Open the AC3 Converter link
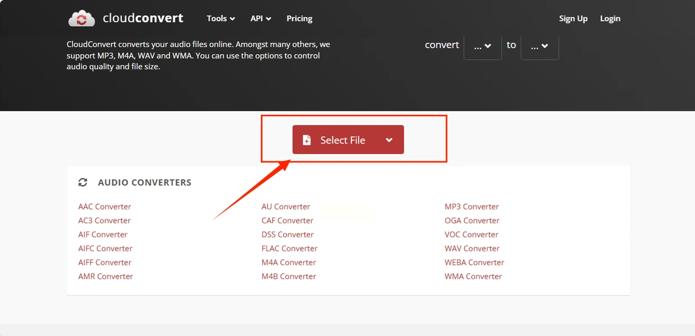 pos(105,220)
